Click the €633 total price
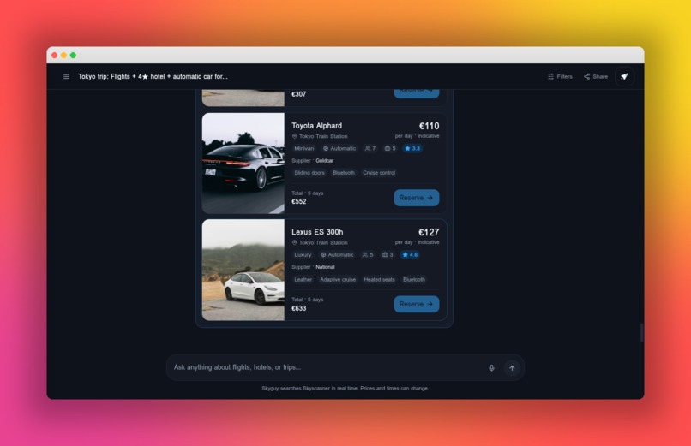This screenshot has height=446, width=691. pos(299,308)
